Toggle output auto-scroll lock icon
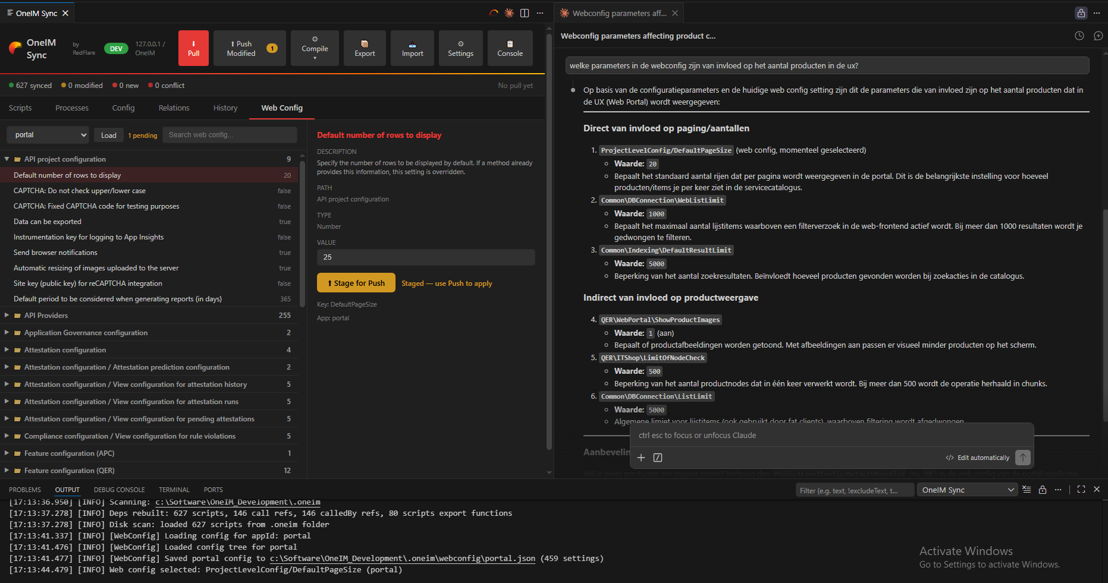This screenshot has width=1108, height=583. [1043, 490]
